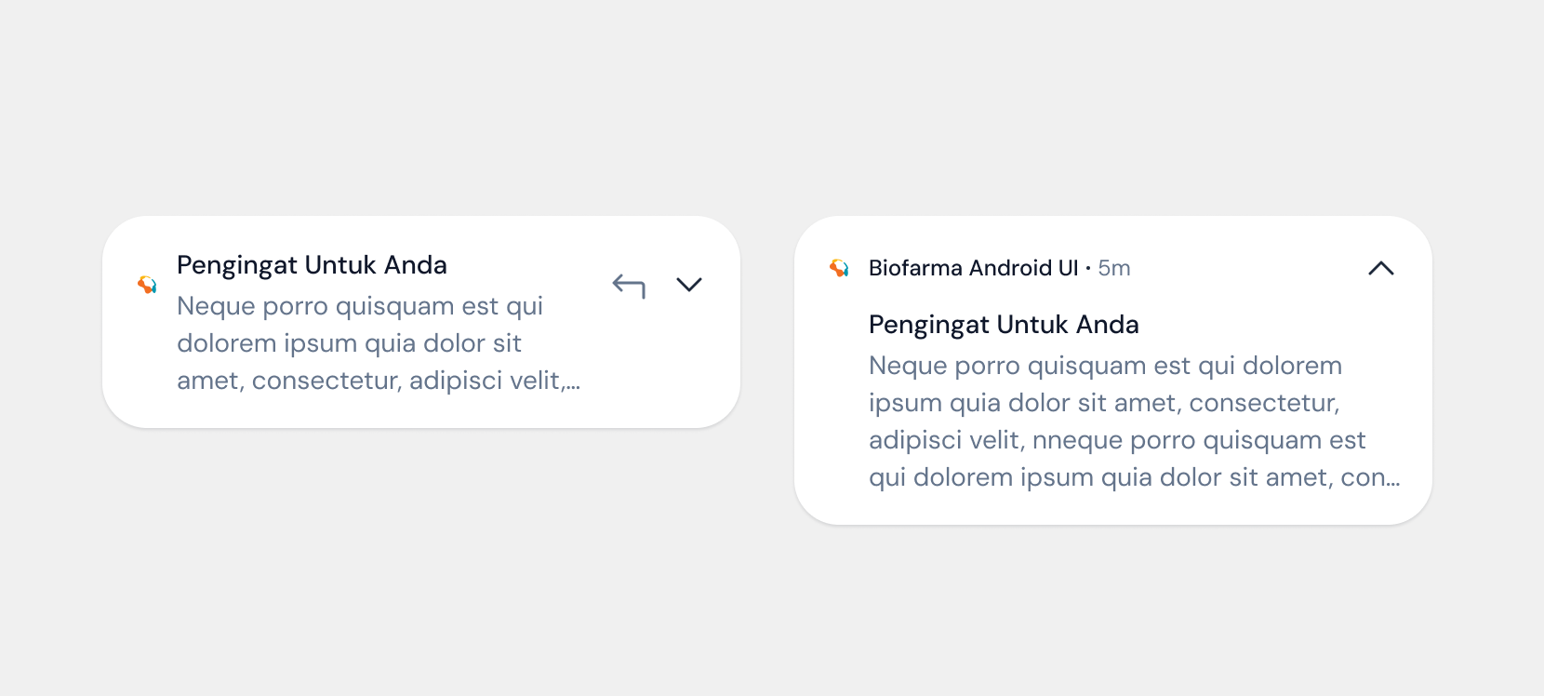Viewport: 1544px width, 696px height.
Task: Click the "Neque porro quisquam est qui dolorem" line
Action: pos(1105,366)
